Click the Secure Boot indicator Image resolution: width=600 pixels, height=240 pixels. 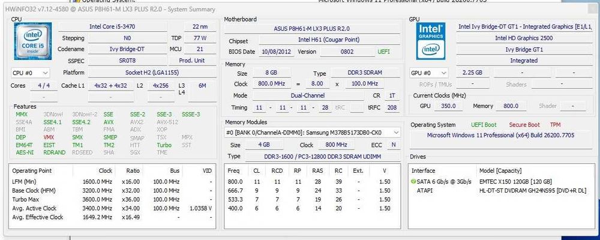point(524,125)
